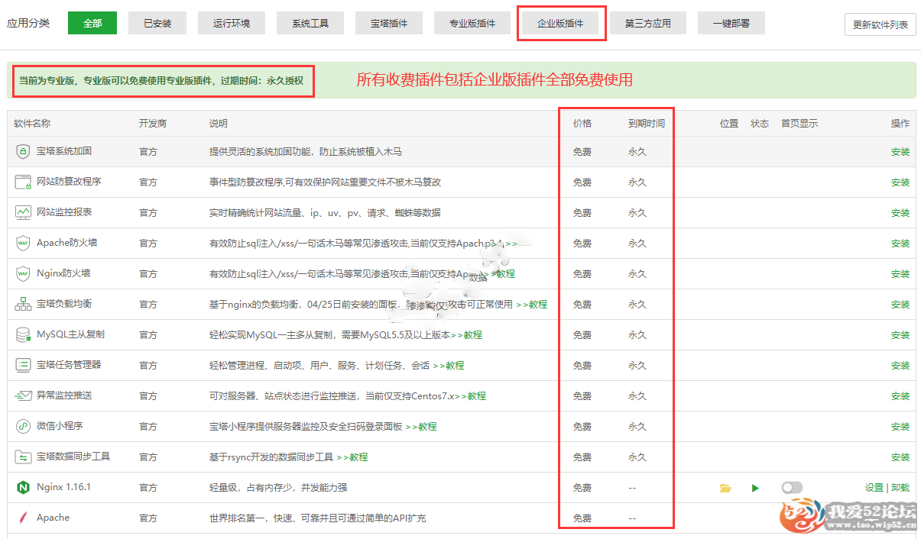Image resolution: width=921 pixels, height=539 pixels.
Task: Select the 已安装 category tab
Action: (x=157, y=23)
